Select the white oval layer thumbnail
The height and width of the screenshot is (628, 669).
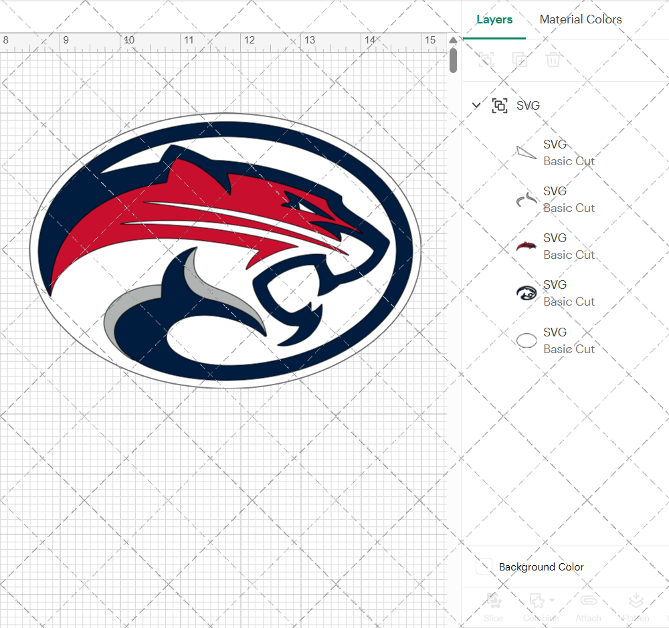click(x=527, y=340)
